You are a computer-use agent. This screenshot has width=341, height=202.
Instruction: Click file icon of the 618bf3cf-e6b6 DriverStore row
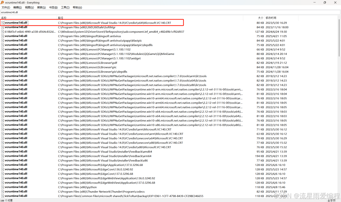[2, 32]
